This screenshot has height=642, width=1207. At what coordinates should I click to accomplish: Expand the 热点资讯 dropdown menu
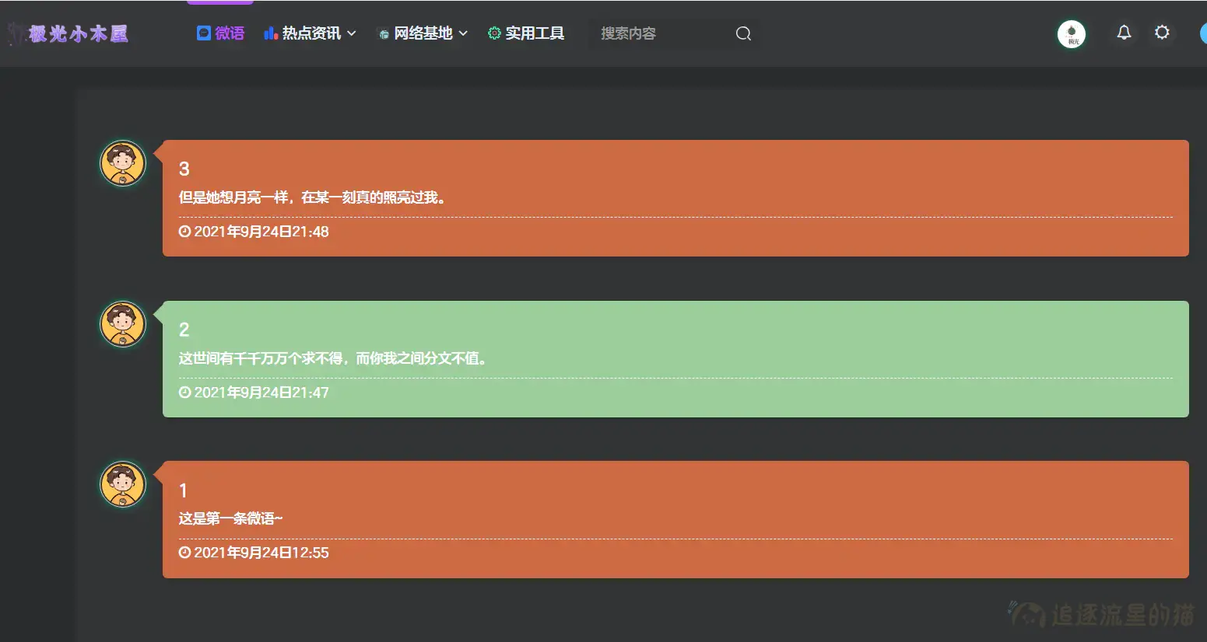tap(310, 33)
